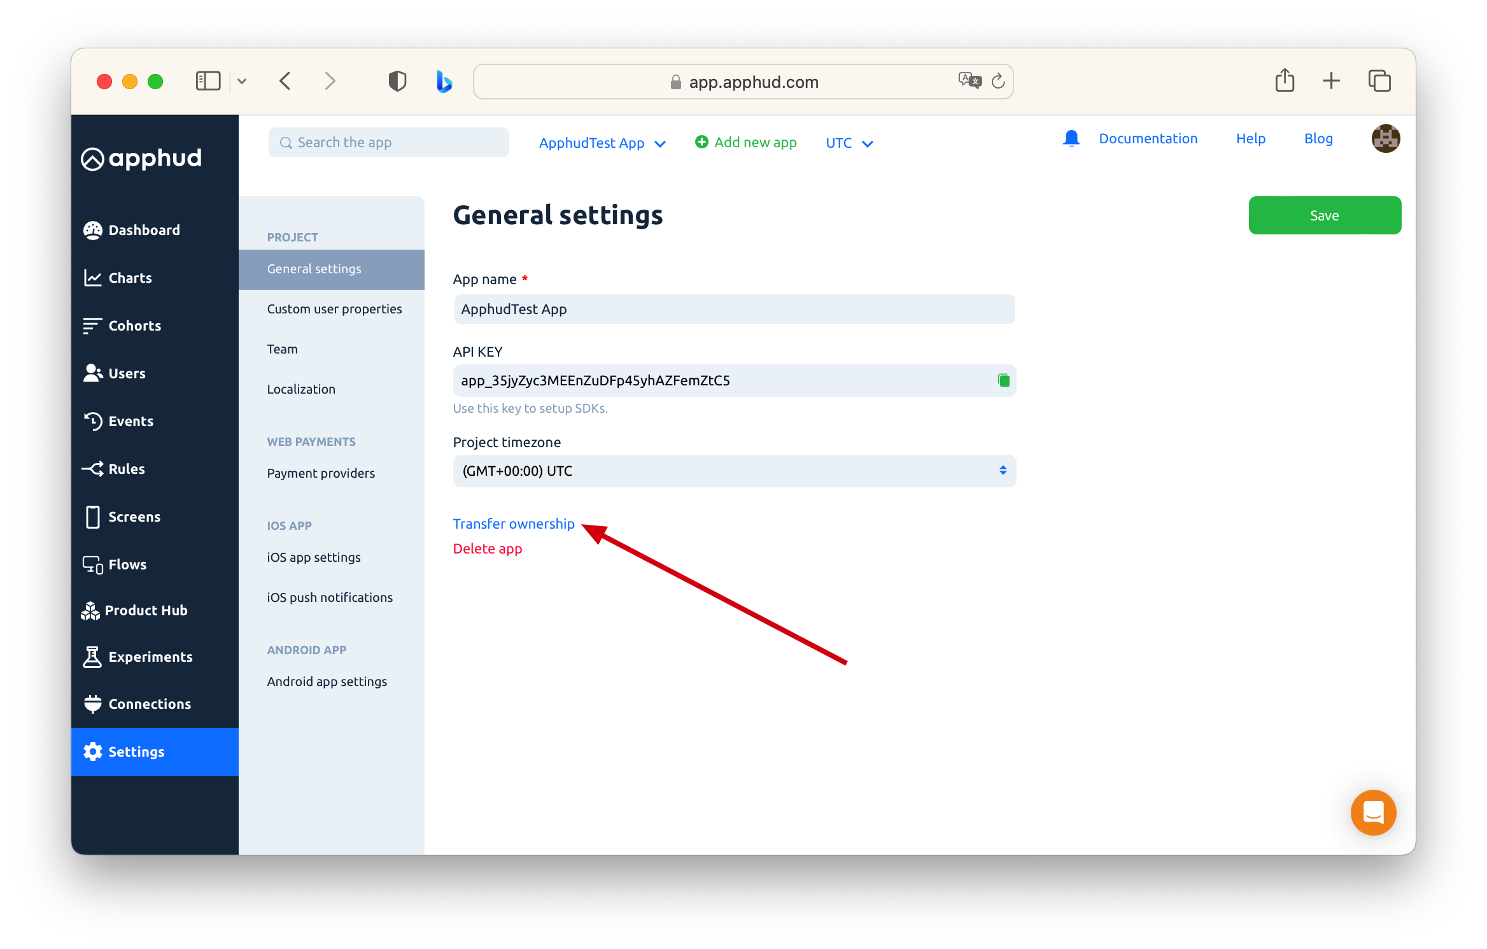The height and width of the screenshot is (949, 1487).
Task: Open the orange chat support widget
Action: coord(1373,812)
